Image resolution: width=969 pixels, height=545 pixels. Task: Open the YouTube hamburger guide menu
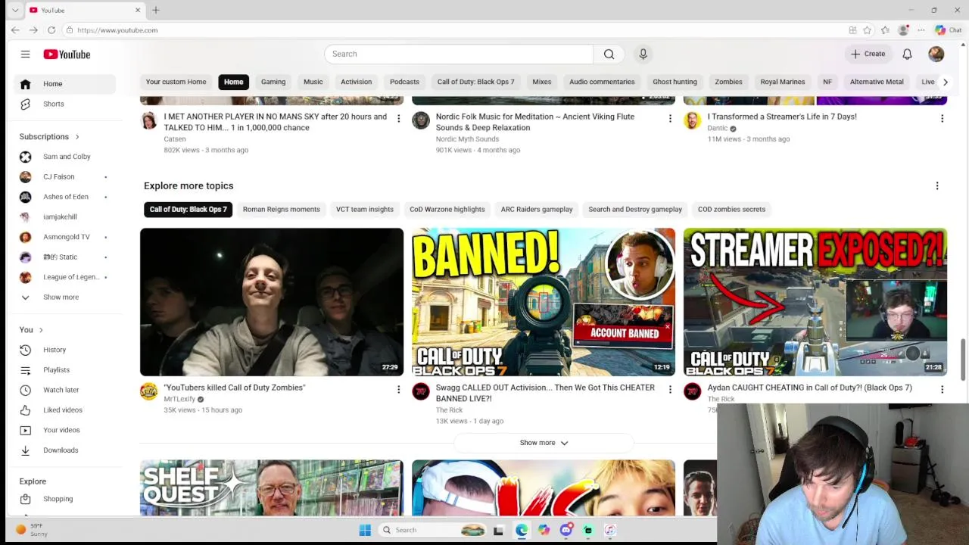[x=25, y=54]
